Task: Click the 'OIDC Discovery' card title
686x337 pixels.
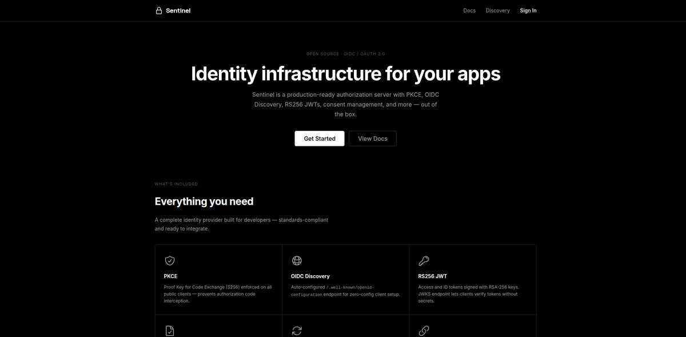Action: tap(310, 276)
